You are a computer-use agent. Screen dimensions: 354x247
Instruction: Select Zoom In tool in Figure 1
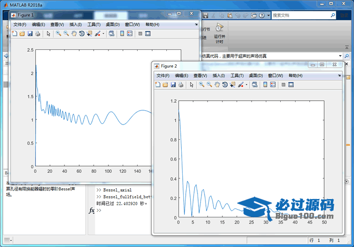(58, 34)
